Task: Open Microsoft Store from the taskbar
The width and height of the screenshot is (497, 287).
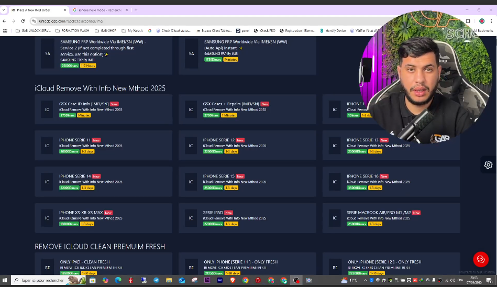Action: tap(93, 280)
